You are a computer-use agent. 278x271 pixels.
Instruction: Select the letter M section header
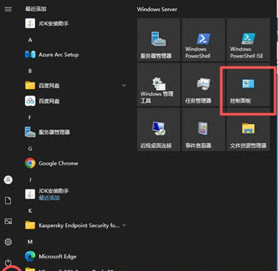(30, 242)
